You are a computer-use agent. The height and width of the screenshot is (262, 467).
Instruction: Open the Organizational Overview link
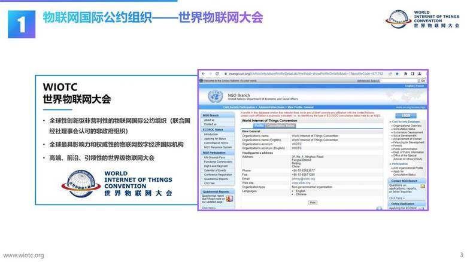click(407, 126)
